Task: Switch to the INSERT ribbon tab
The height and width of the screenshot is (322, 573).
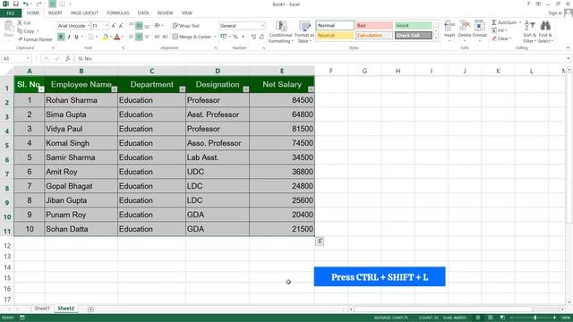Action: [56, 13]
